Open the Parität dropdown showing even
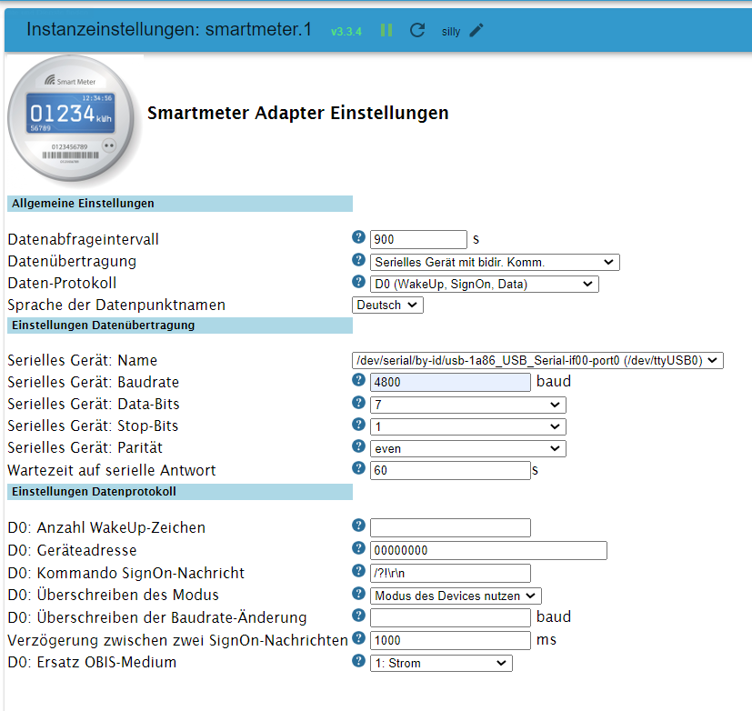Image resolution: width=752 pixels, height=711 pixels. [467, 449]
